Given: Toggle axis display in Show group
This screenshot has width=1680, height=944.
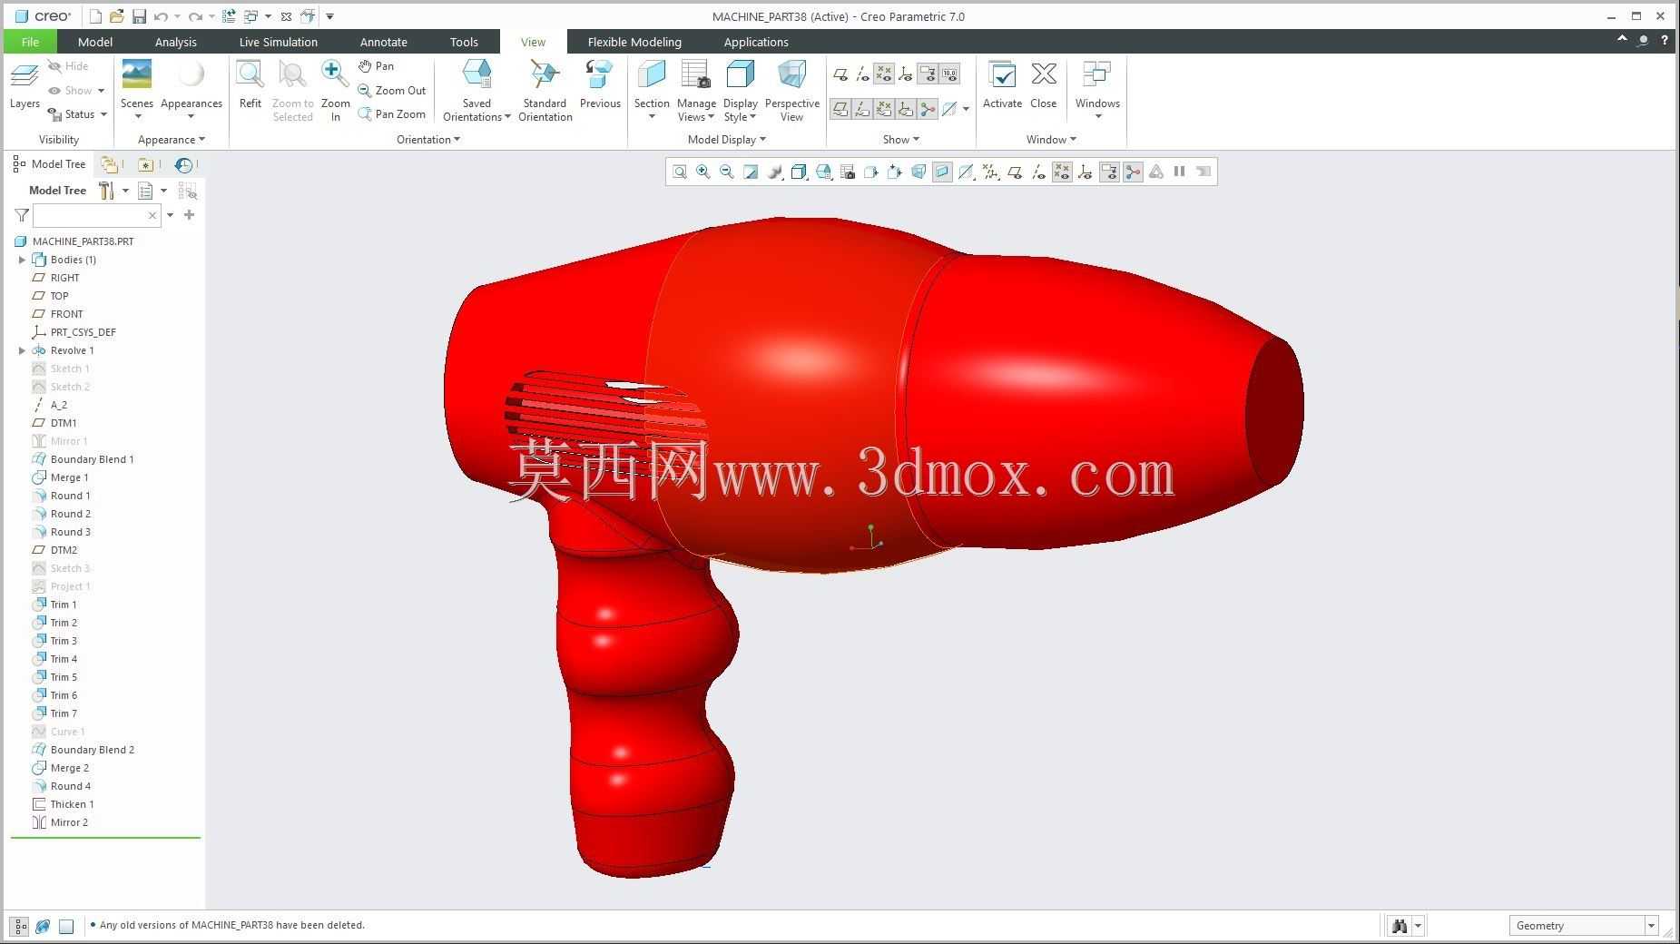Looking at the screenshot, I should (862, 74).
